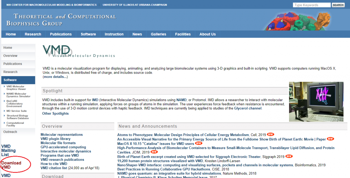Click the Theoretical and Computational Biophysics Group banner title
Viewport: 350px width, 178px height.
click(x=61, y=20)
